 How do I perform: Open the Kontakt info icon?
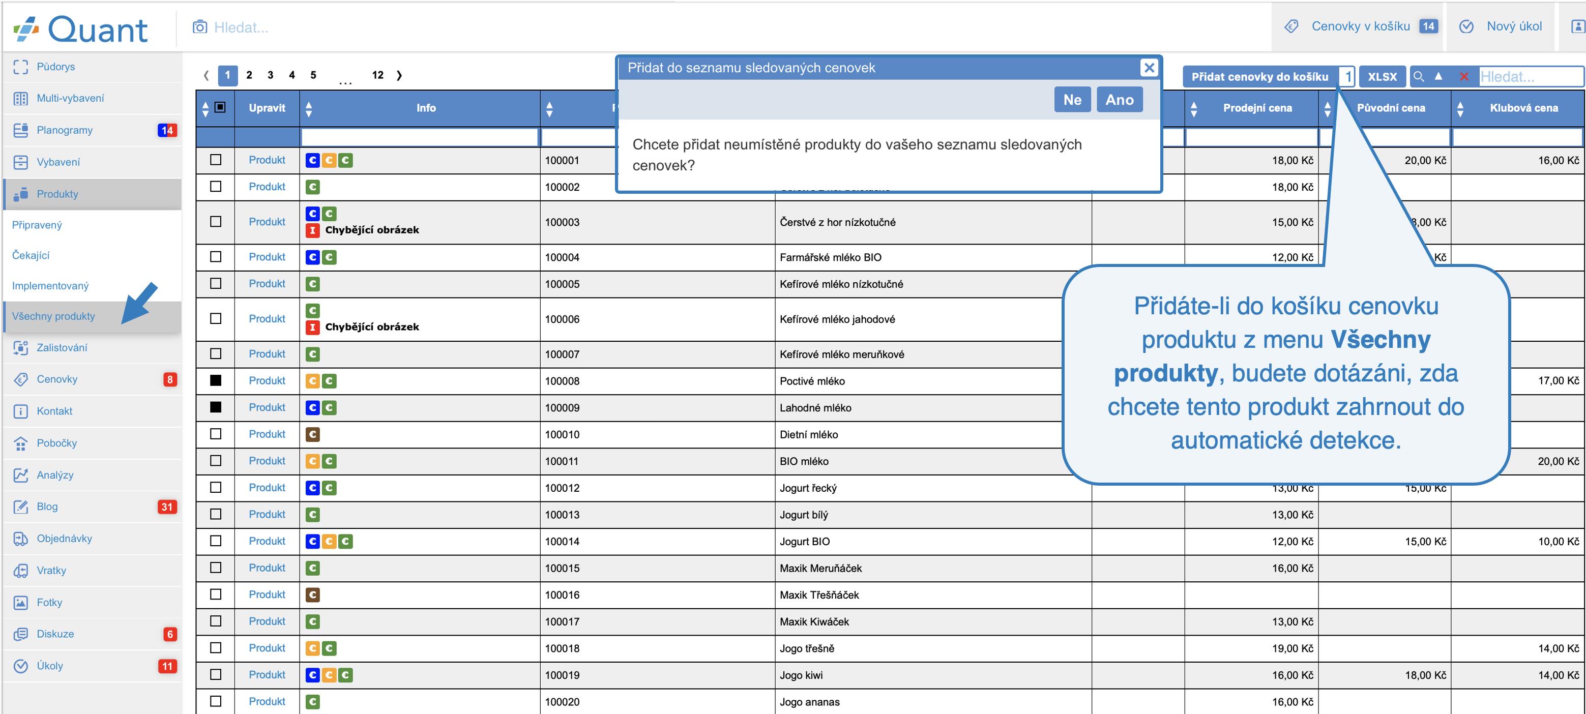[x=20, y=411]
